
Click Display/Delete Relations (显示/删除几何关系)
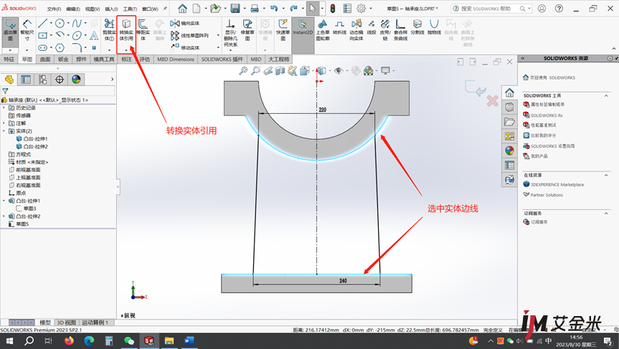click(x=230, y=33)
